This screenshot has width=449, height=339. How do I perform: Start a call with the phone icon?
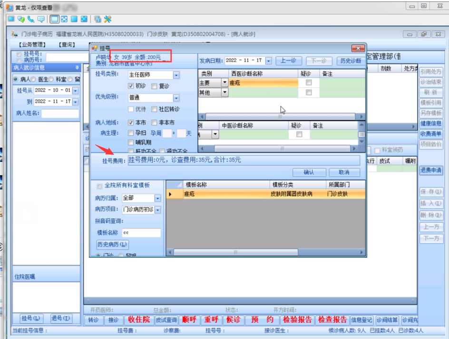[31, 19]
